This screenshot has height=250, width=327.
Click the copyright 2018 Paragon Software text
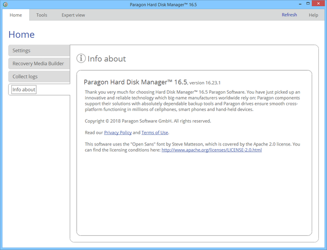point(148,121)
